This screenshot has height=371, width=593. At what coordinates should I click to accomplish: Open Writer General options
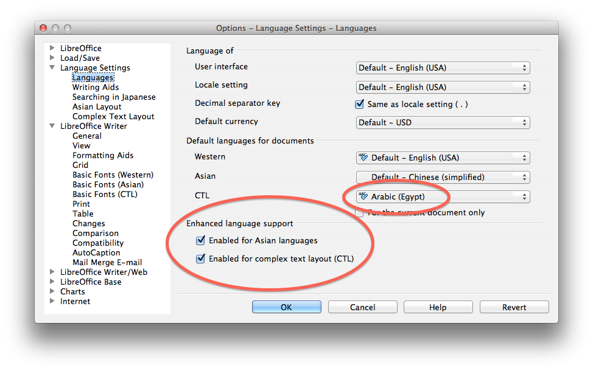click(87, 136)
